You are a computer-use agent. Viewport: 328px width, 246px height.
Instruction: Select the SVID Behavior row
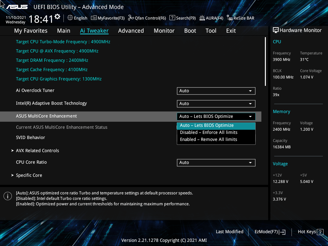(x=30, y=138)
